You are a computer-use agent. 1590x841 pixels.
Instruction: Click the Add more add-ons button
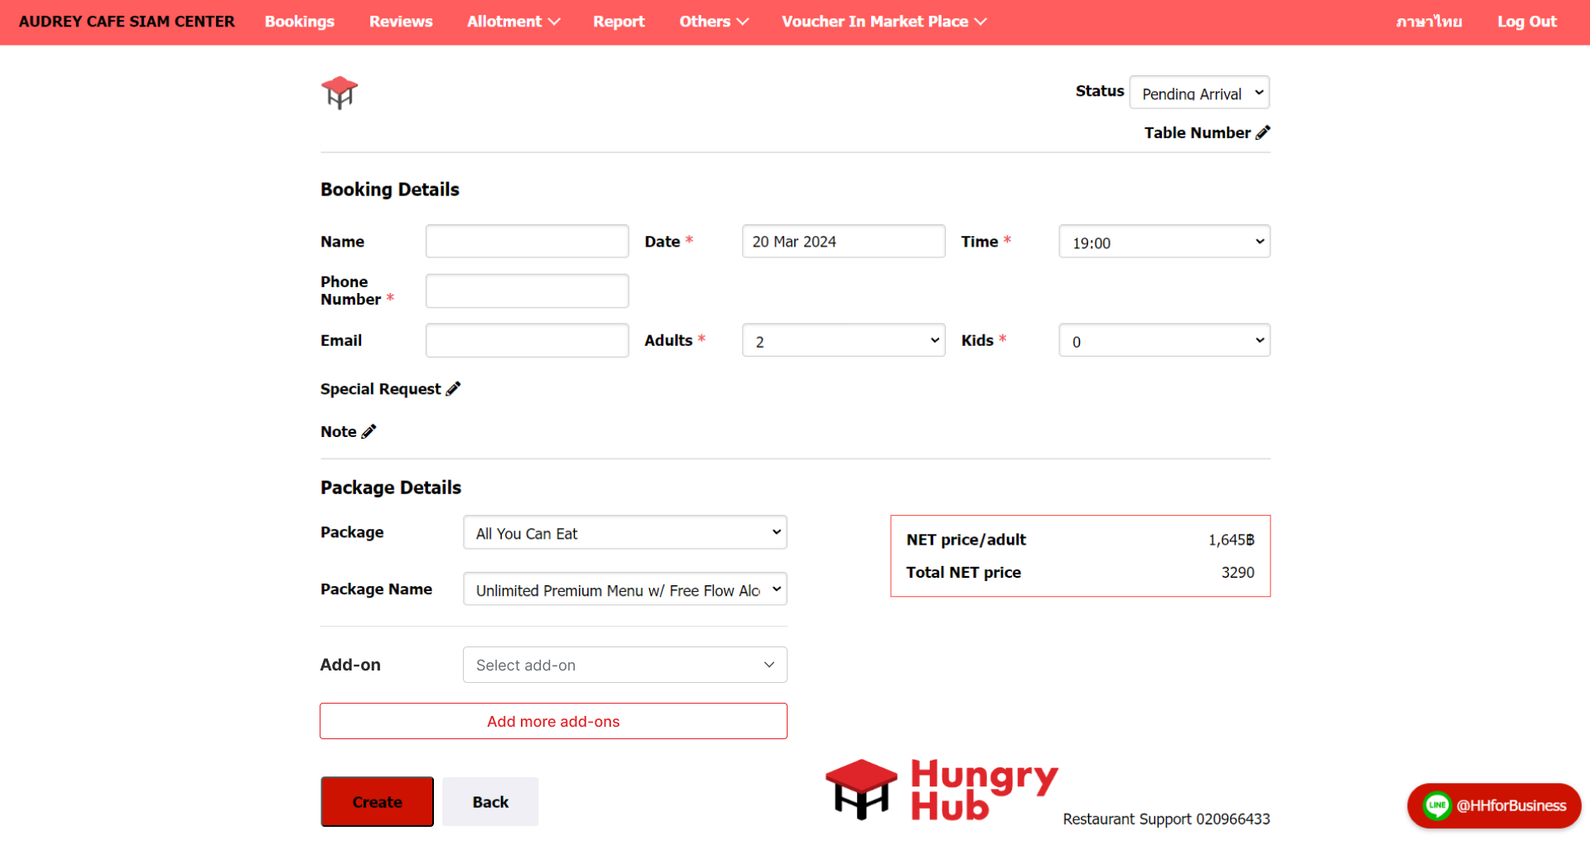tap(553, 721)
